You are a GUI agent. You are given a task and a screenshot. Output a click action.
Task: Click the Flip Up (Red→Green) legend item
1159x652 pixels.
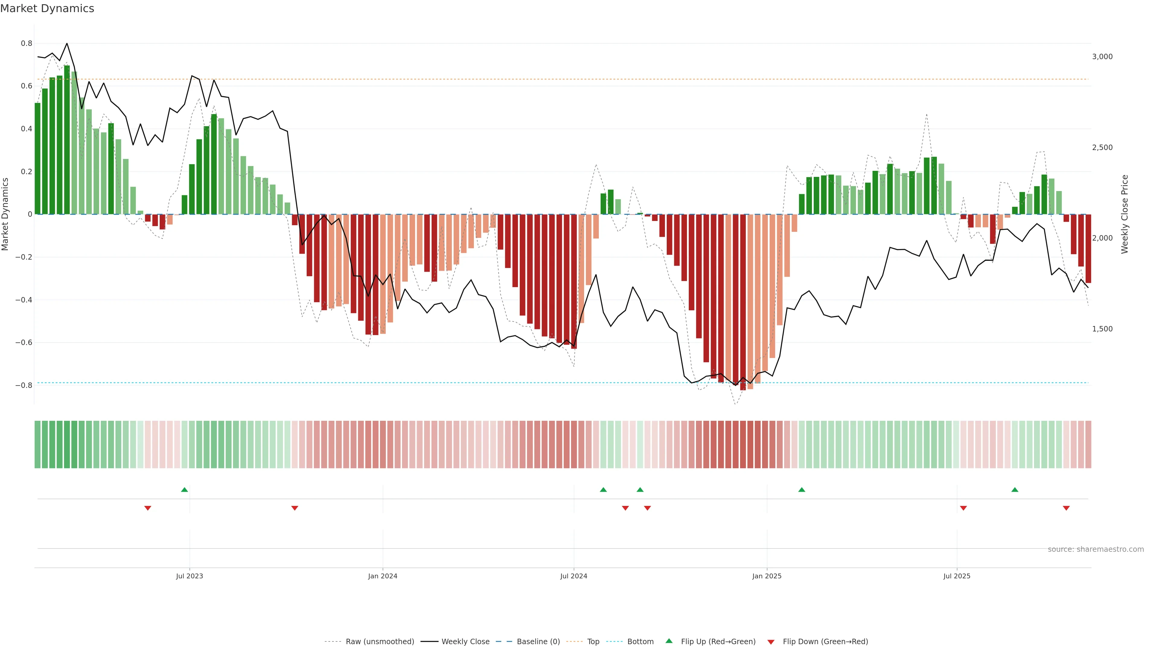718,642
